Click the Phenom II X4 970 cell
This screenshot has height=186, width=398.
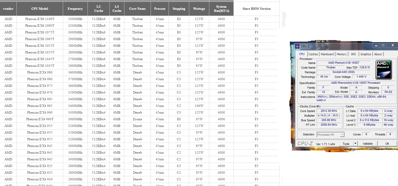(40, 92)
